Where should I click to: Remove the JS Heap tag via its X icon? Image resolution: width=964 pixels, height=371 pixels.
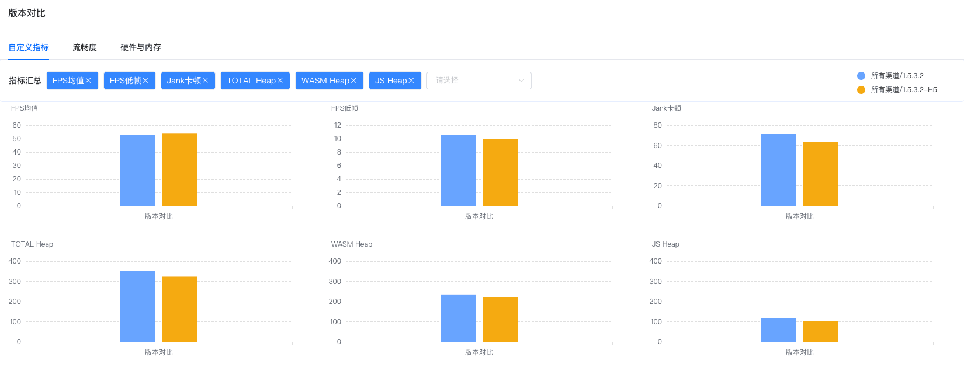coord(411,80)
